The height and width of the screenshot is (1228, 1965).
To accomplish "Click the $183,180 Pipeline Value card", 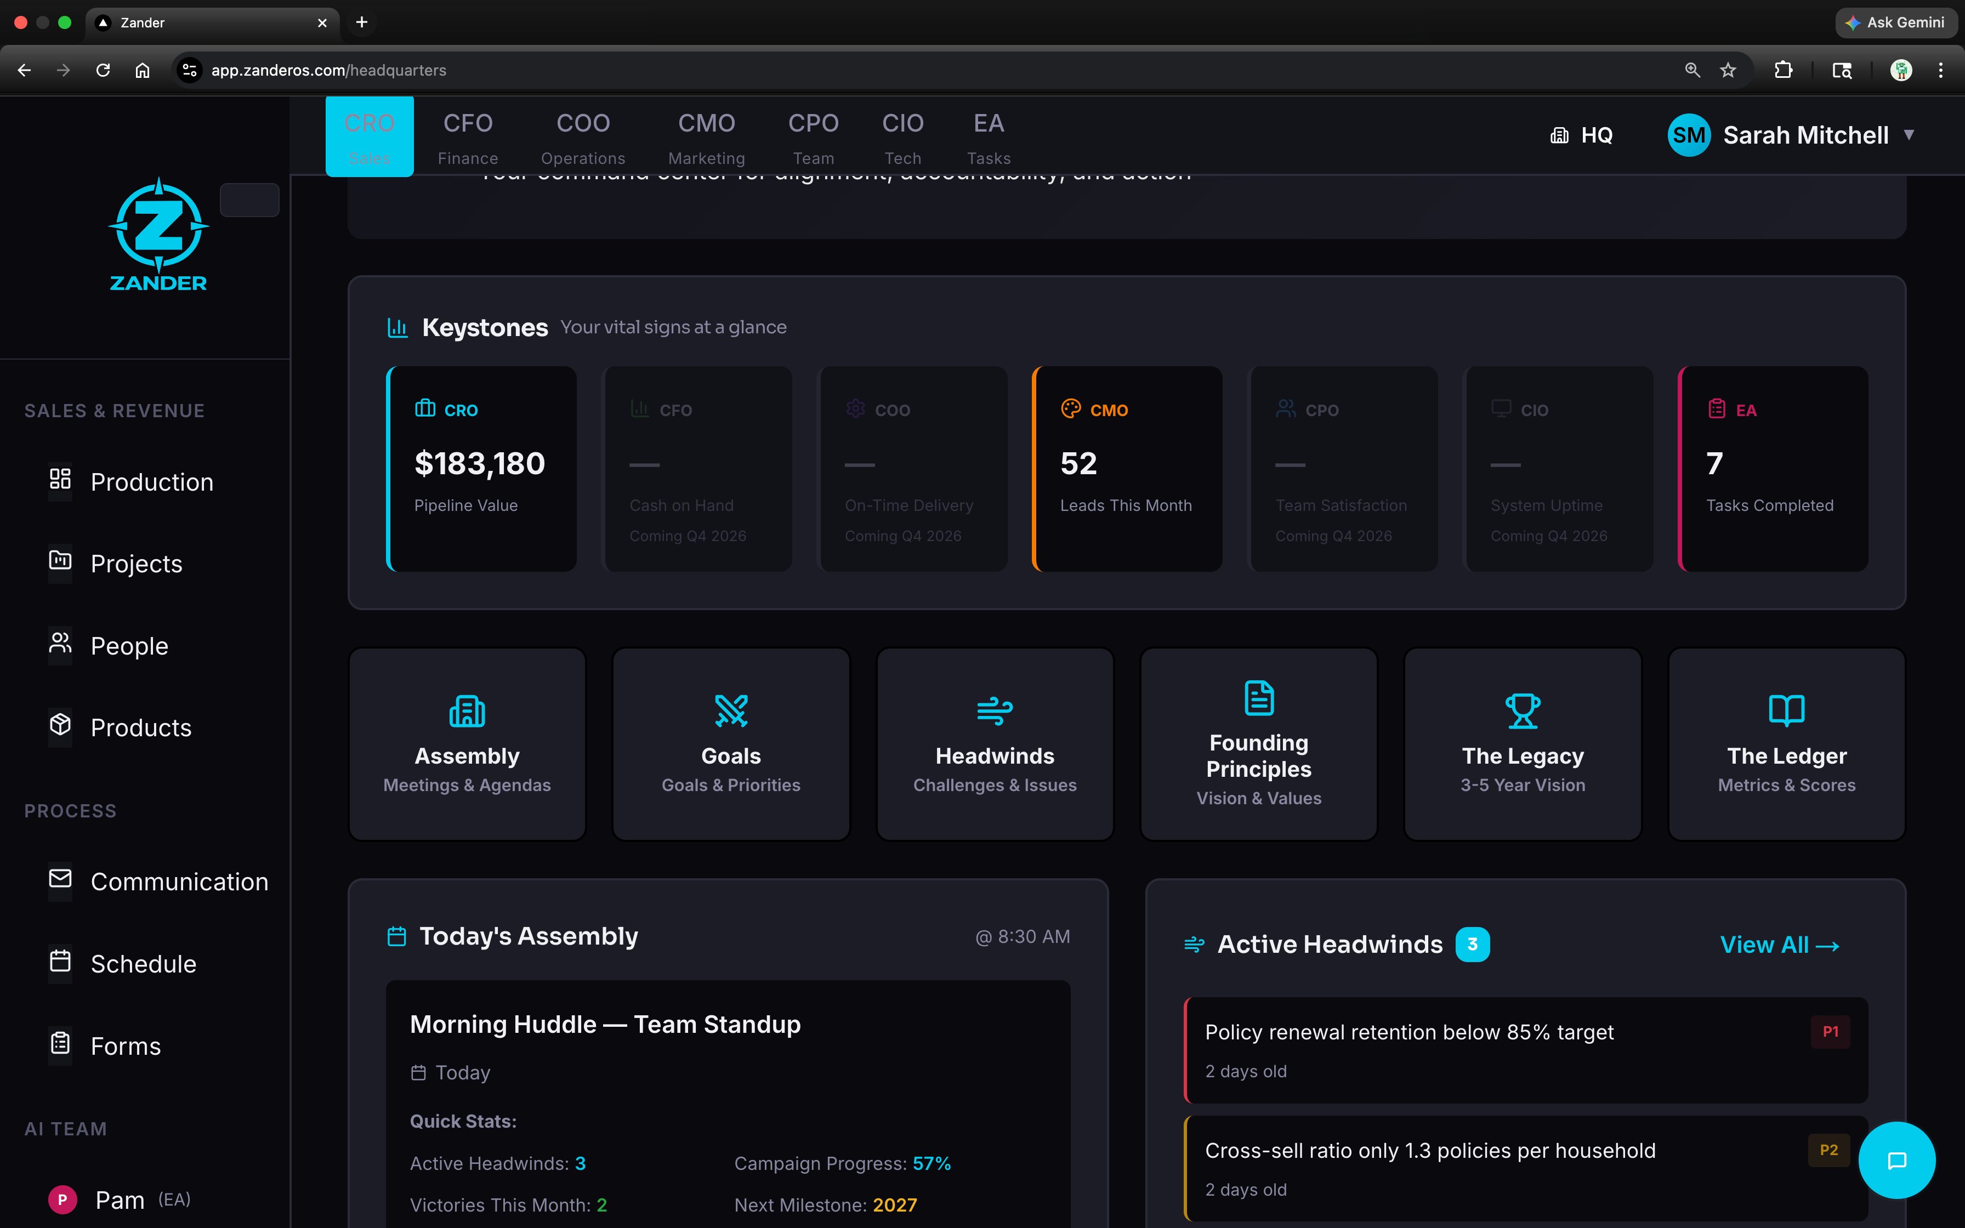I will [481, 469].
